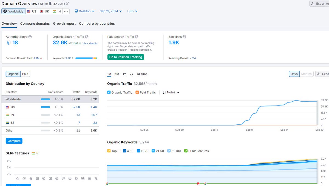Open the USD currency dropdown
Screen dimensions: 329x186
point(132,11)
